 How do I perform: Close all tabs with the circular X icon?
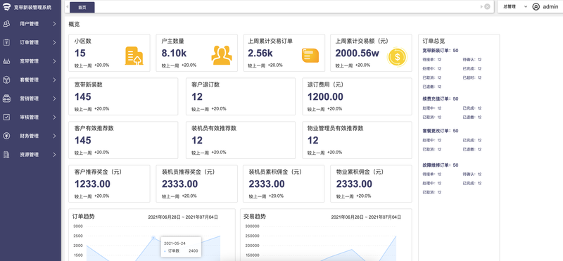[487, 6]
